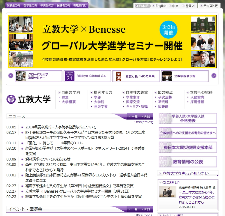Screen dimensions: 225x216
Task: Click the Rikkyo University crest logo
Action: (11, 99)
